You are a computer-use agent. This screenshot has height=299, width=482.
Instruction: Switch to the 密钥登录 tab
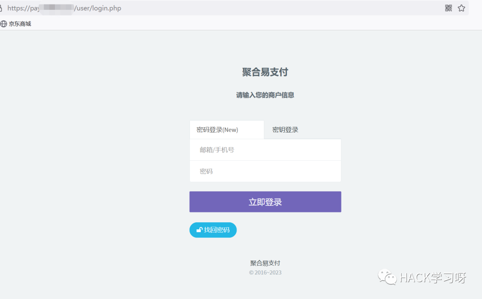pyautogui.click(x=285, y=129)
